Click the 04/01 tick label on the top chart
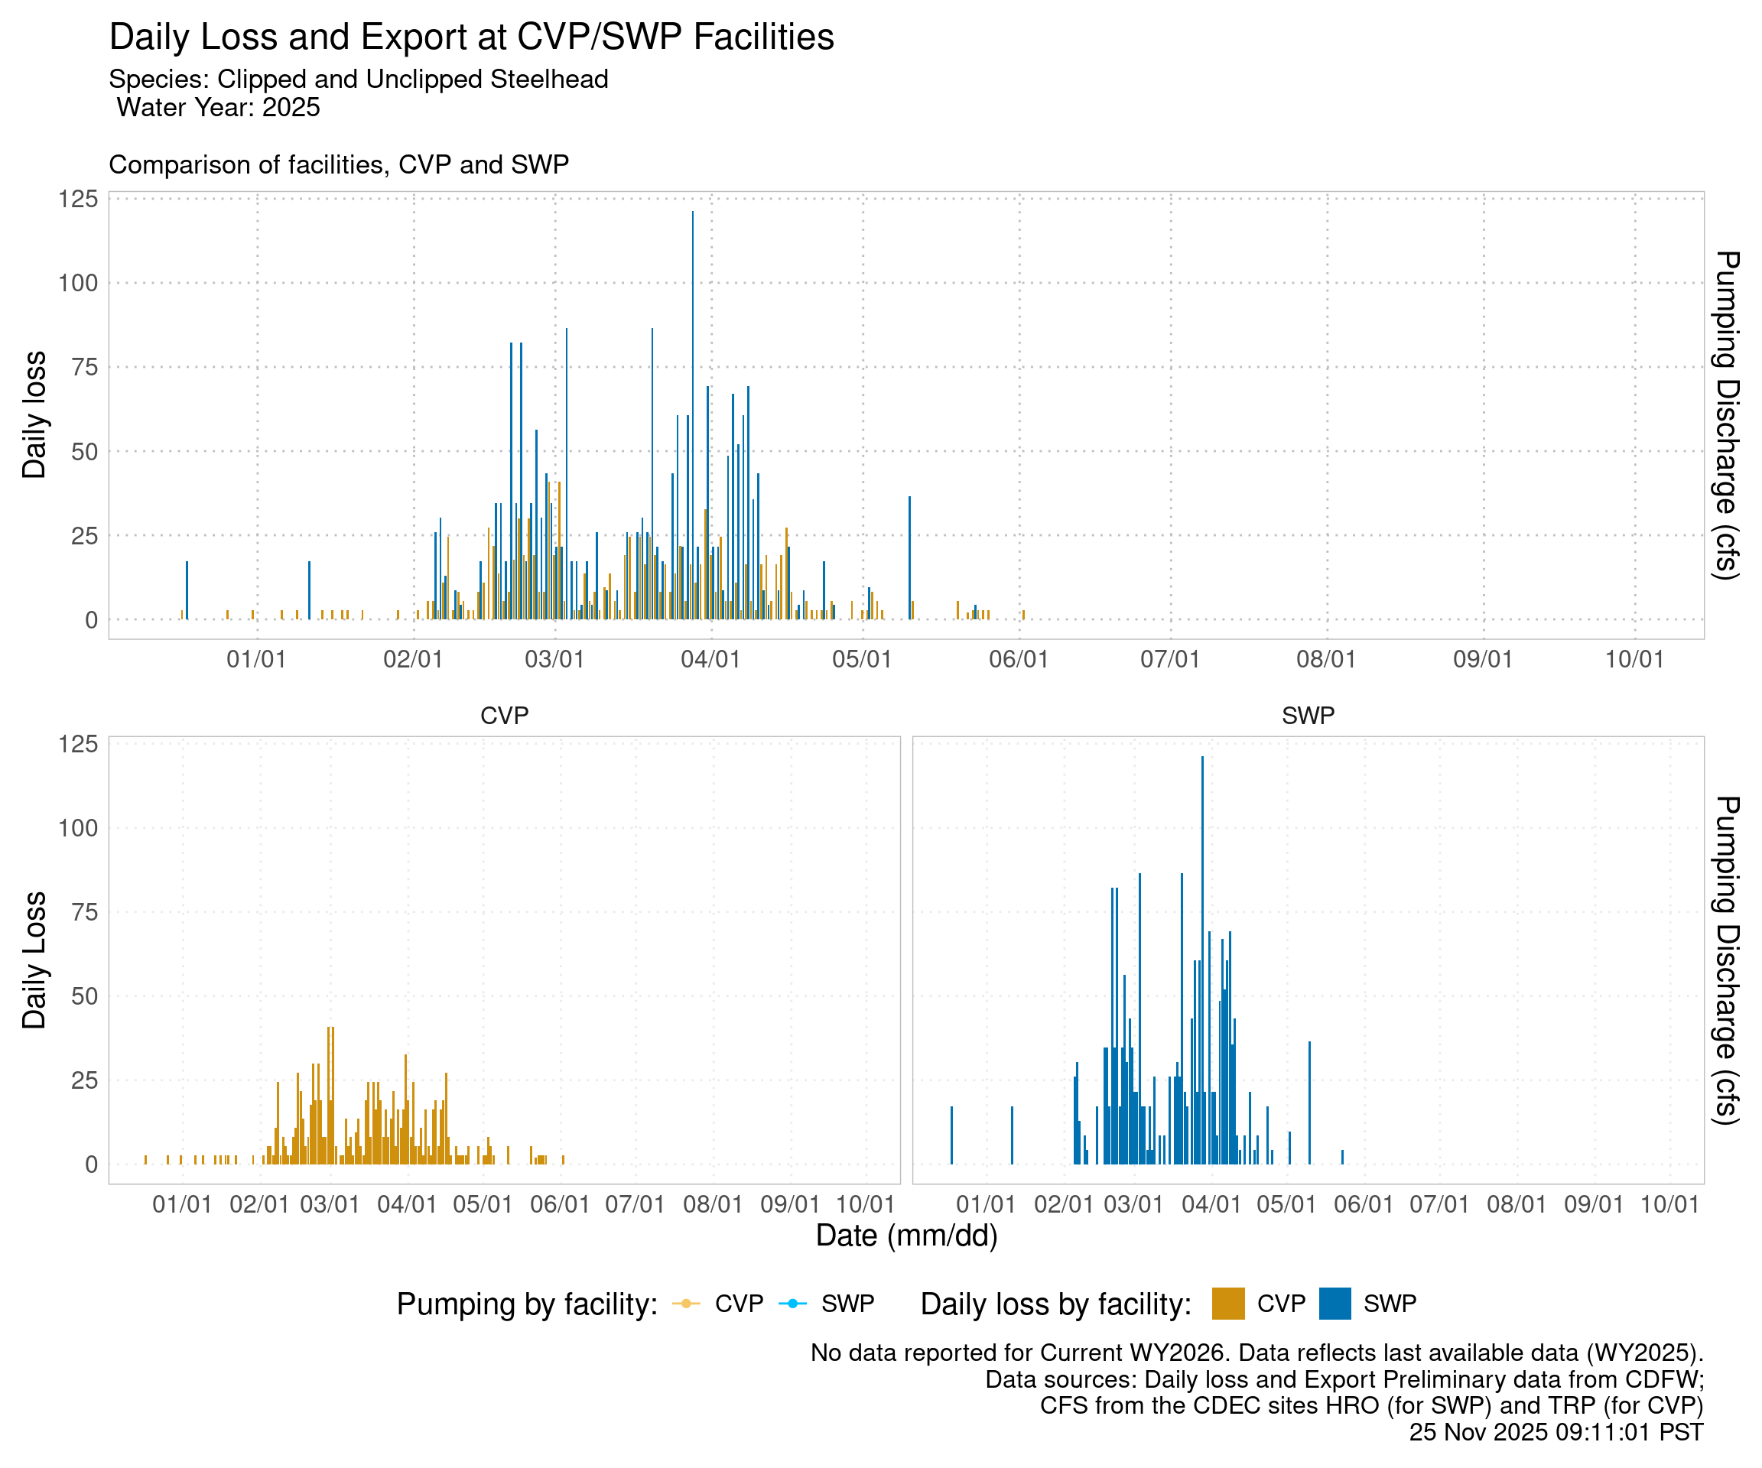The height and width of the screenshot is (1468, 1762). 710,659
